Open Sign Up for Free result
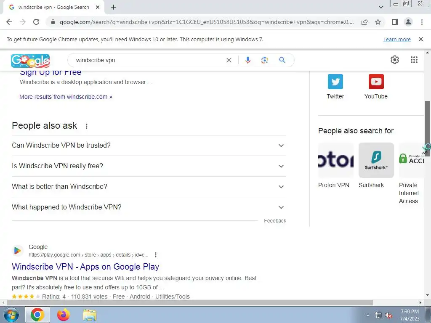 [51, 72]
